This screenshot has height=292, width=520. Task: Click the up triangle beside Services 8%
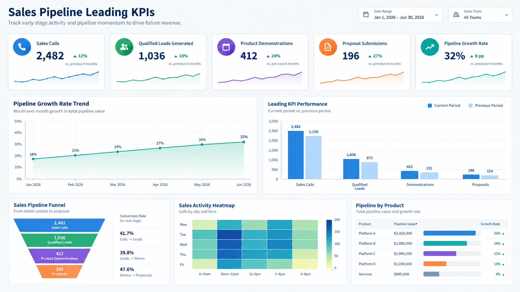(503, 275)
